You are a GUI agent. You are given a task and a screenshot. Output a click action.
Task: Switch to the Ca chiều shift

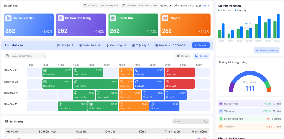(202, 56)
